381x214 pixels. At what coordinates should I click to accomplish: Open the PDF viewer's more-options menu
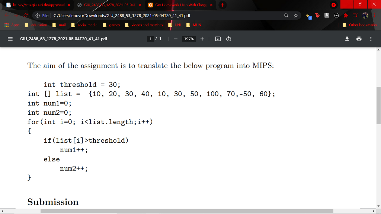click(x=371, y=39)
